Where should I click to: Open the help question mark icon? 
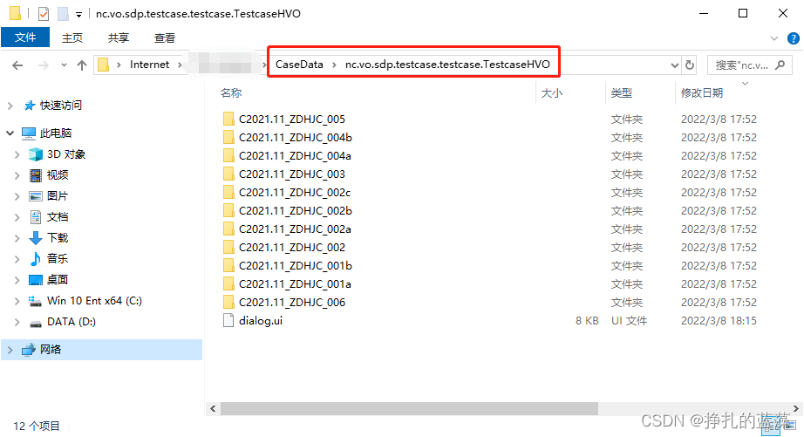[794, 38]
